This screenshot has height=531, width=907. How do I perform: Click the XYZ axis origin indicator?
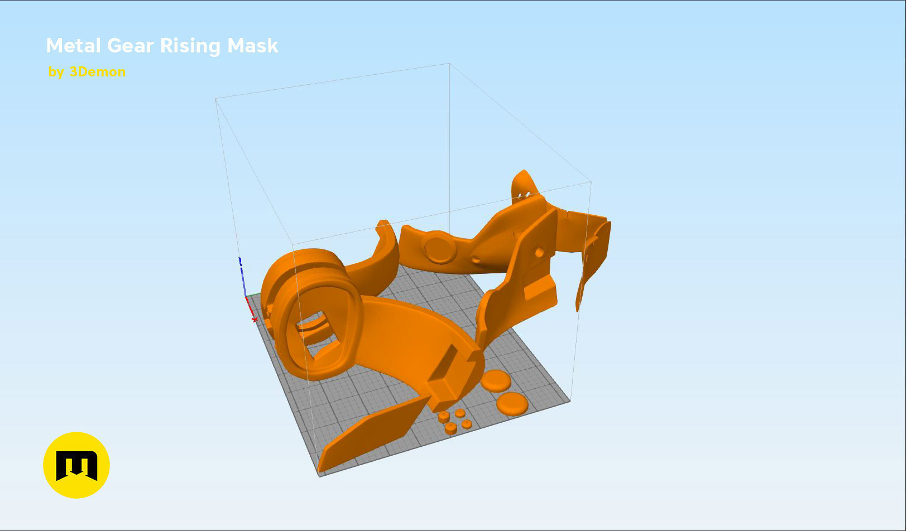248,290
